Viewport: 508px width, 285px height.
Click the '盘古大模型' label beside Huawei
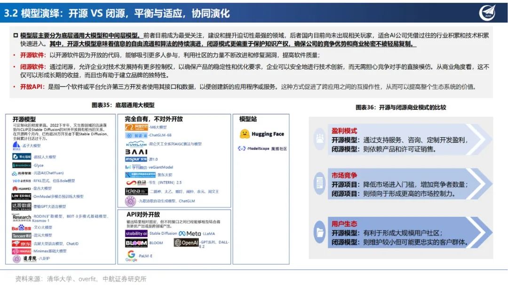[42, 189]
